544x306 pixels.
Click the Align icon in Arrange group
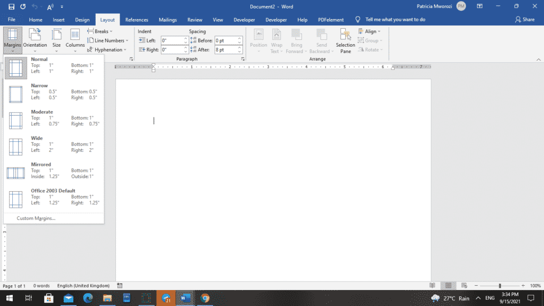pos(370,31)
